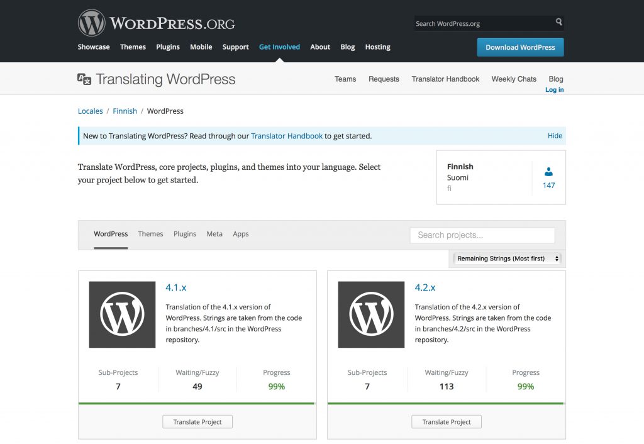Viewport: 644px width, 444px height.
Task: Focus the Search projects field
Action: click(x=482, y=235)
